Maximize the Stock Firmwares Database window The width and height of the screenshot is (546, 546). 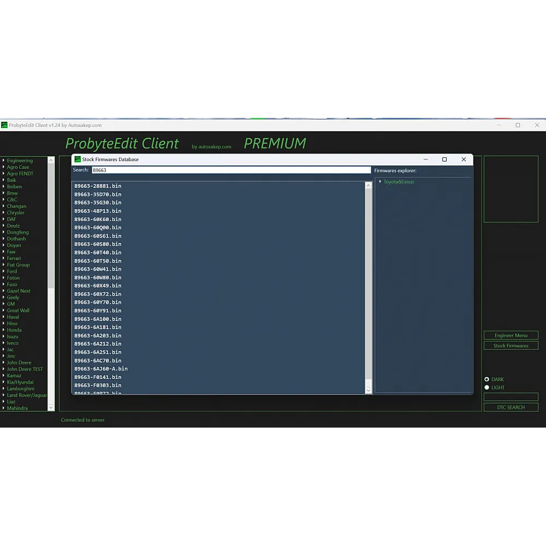click(x=444, y=159)
